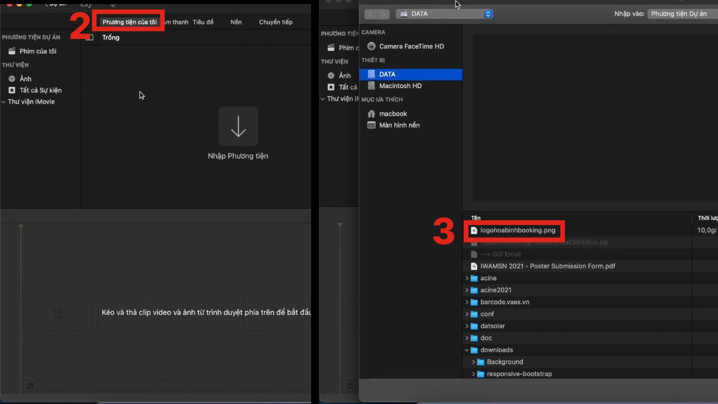Viewport: 718px width, 404px height.
Task: Select the responsive-bootstrap folder icon
Action: point(480,374)
